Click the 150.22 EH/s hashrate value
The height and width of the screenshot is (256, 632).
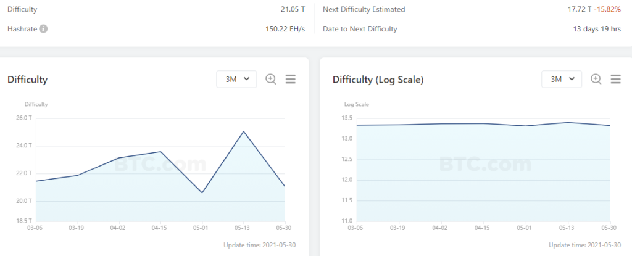(x=285, y=29)
